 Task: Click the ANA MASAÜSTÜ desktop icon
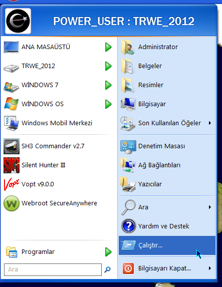[x=11, y=47]
